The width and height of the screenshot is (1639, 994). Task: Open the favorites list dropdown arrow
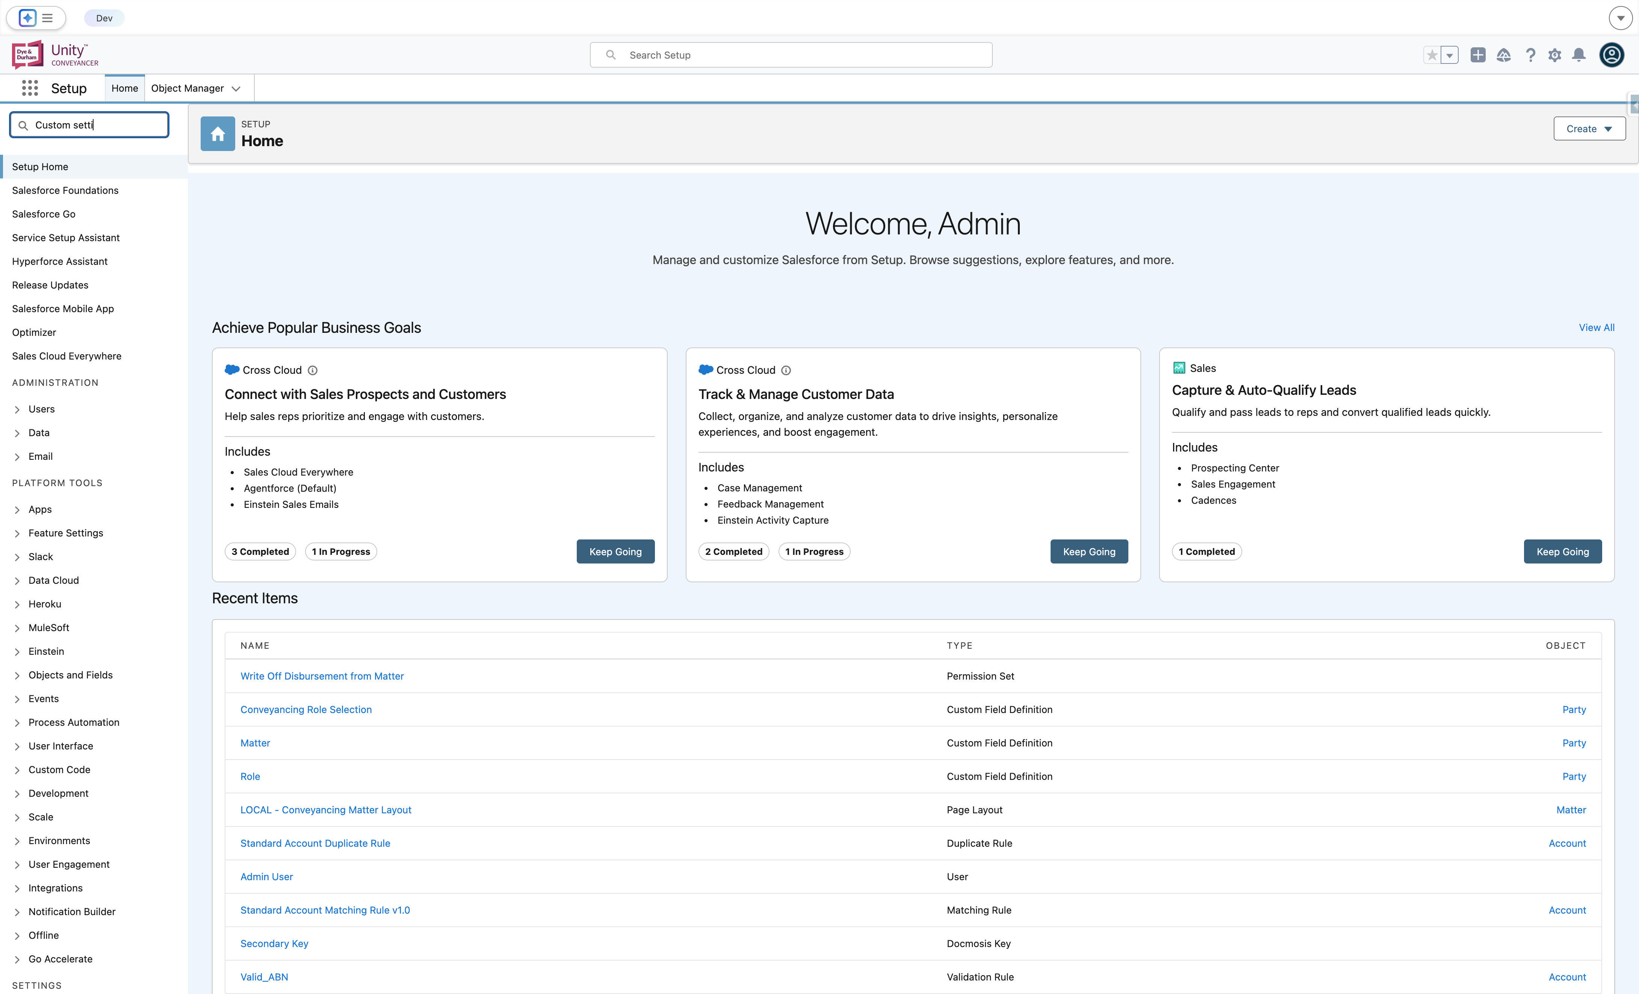(x=1449, y=55)
